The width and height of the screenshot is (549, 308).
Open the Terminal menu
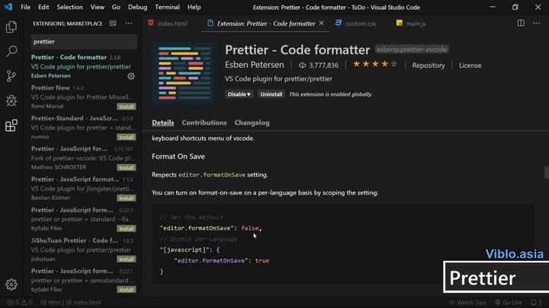click(167, 7)
